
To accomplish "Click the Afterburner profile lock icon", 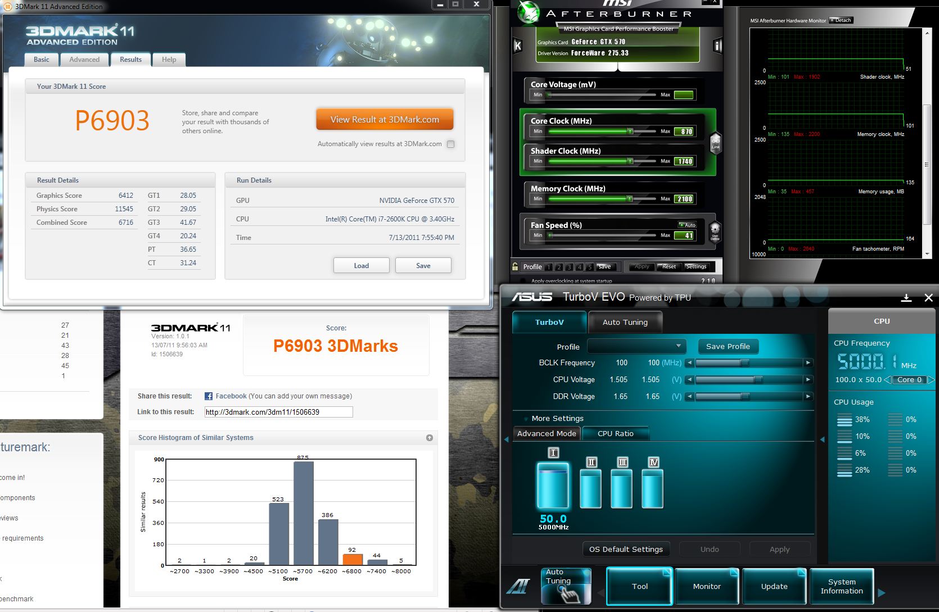I will coord(515,266).
